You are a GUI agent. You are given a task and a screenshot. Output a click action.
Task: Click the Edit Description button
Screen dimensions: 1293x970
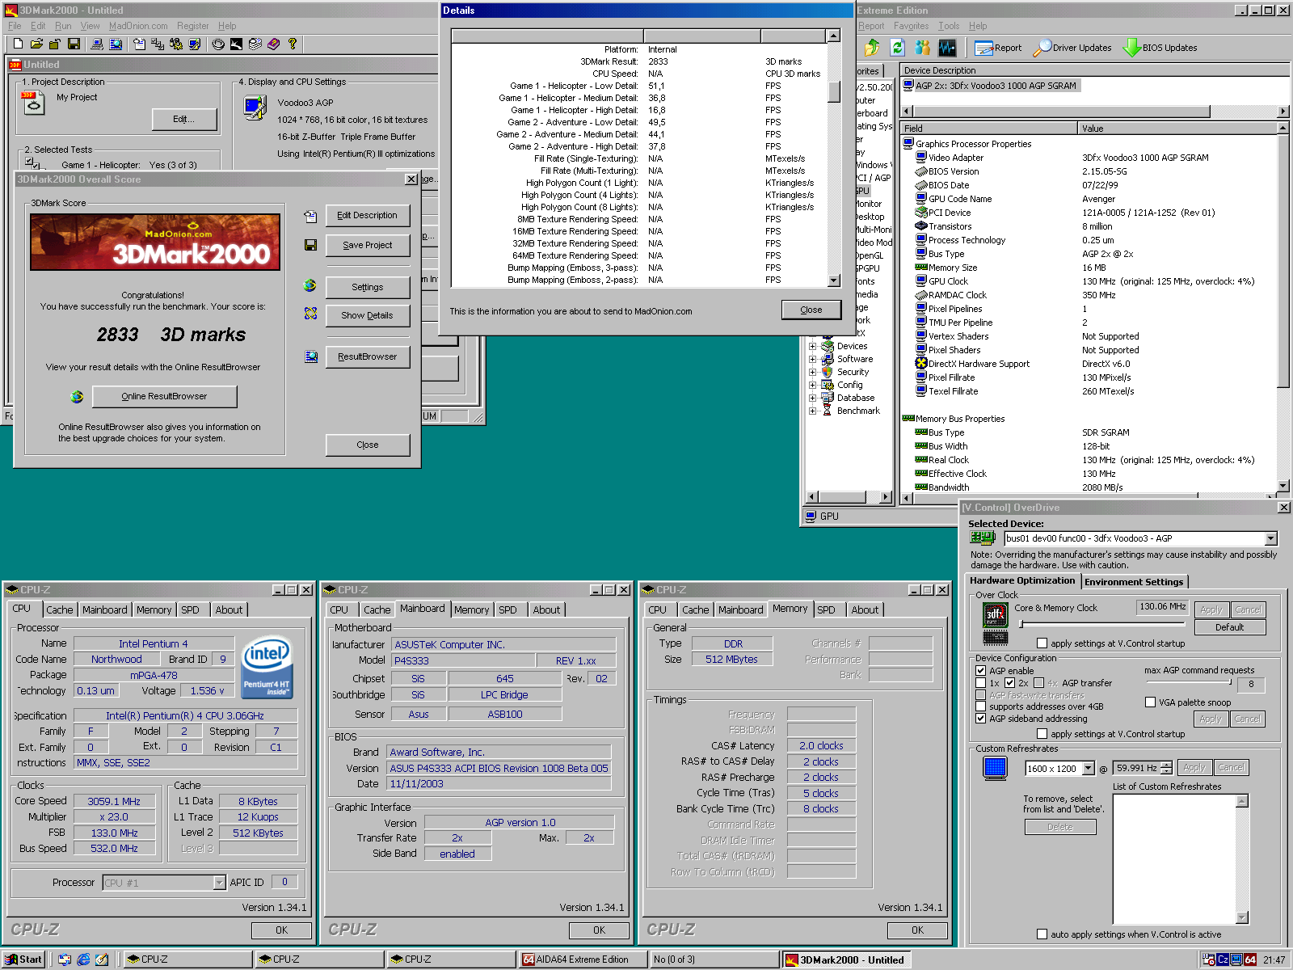coord(367,215)
